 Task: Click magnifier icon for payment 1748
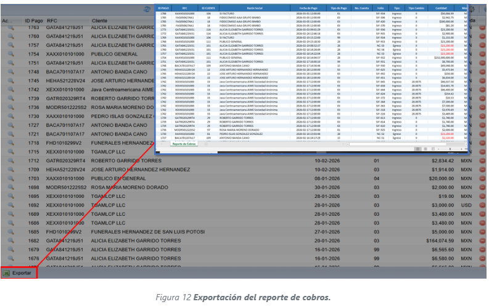pyautogui.click(x=10, y=72)
